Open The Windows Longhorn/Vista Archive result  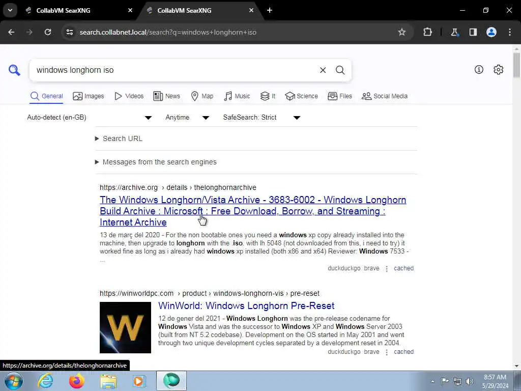pos(252,211)
